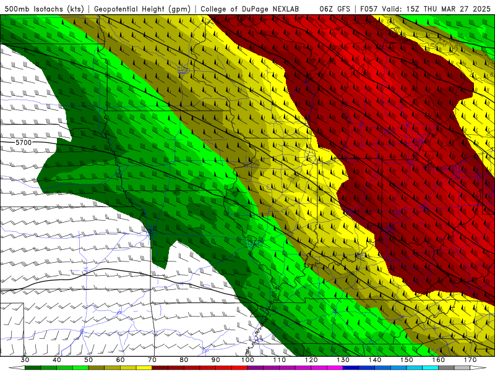
Task: Pick the bright red 95-100 kt legend swatch
Action: tap(239, 368)
